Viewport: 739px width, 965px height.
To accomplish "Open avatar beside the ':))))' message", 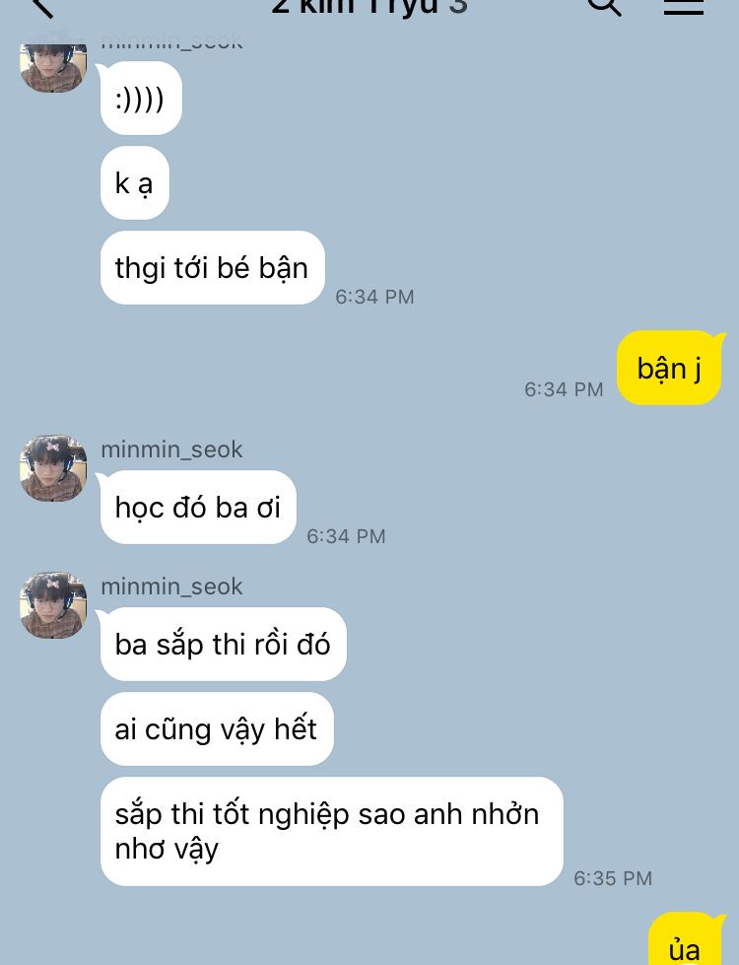I will tap(53, 68).
